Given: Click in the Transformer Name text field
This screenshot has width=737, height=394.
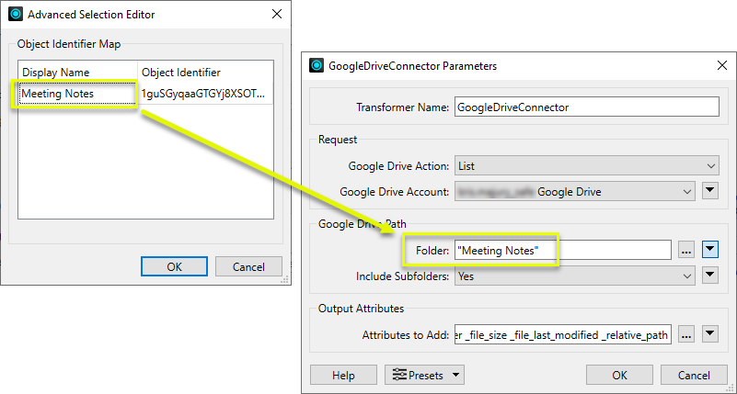Looking at the screenshot, I should click(586, 107).
